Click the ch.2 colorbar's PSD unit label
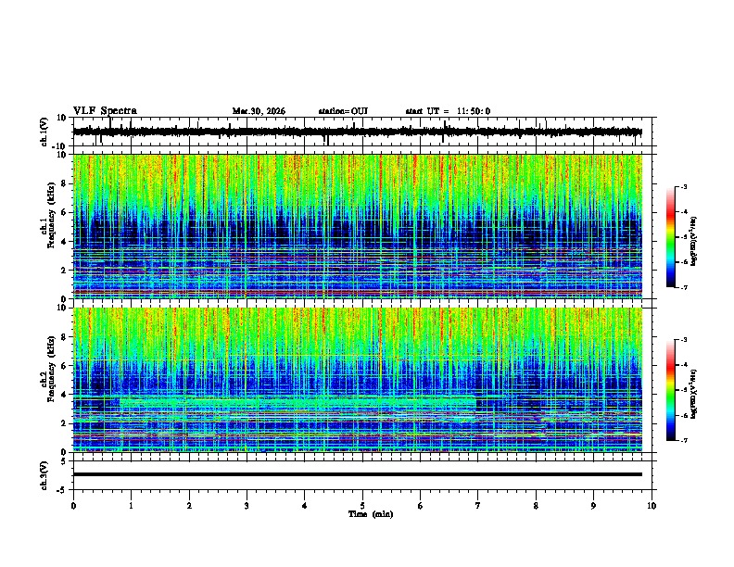The image size is (734, 567). click(x=693, y=395)
